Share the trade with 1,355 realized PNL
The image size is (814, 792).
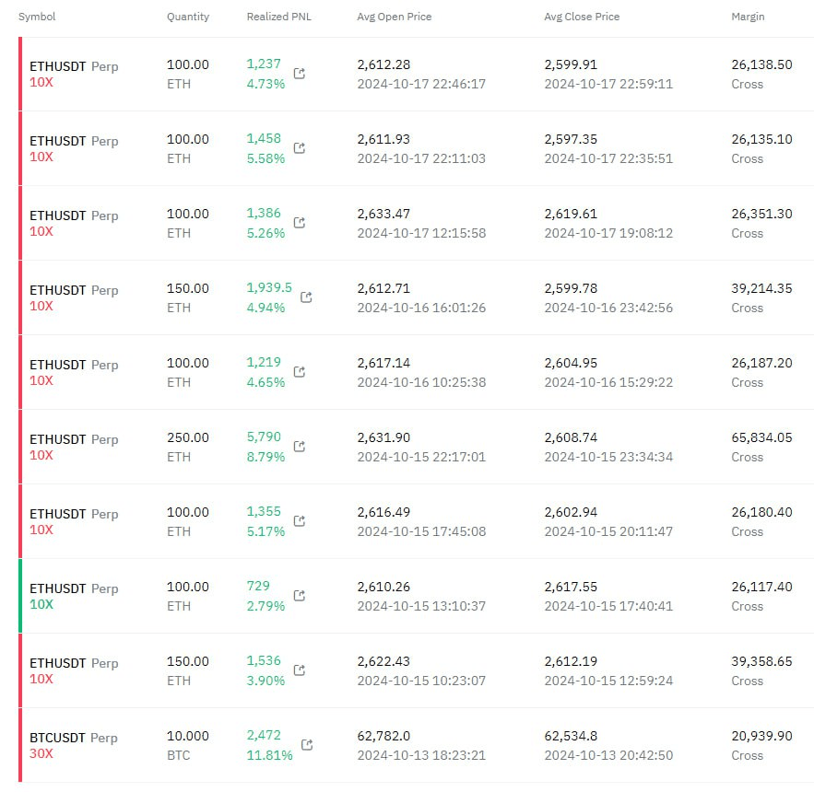[300, 521]
